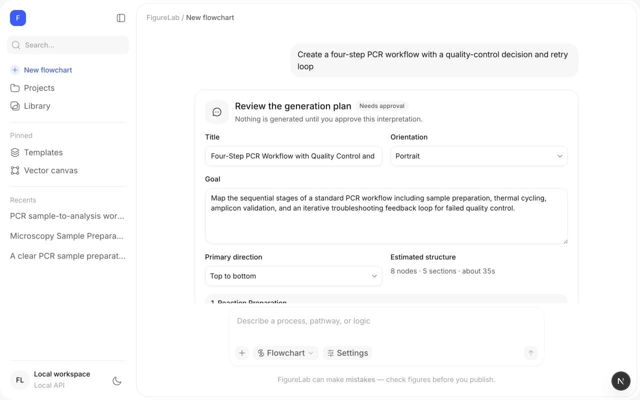Open the Primary direction dropdown
This screenshot has height=400, width=640.
click(x=293, y=276)
